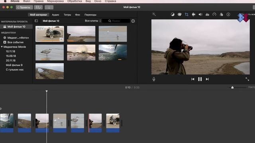Open the Все клипы filter dropdown

93,21
